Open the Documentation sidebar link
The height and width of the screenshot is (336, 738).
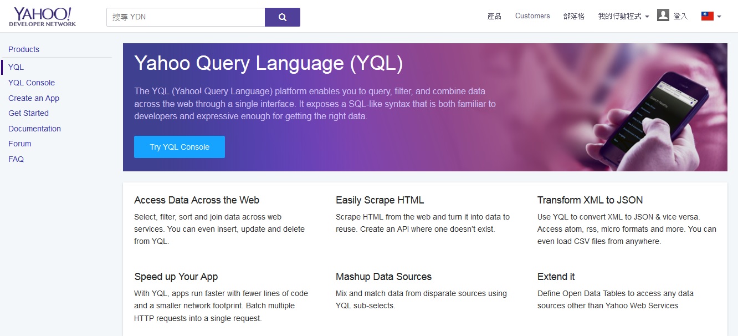point(34,129)
